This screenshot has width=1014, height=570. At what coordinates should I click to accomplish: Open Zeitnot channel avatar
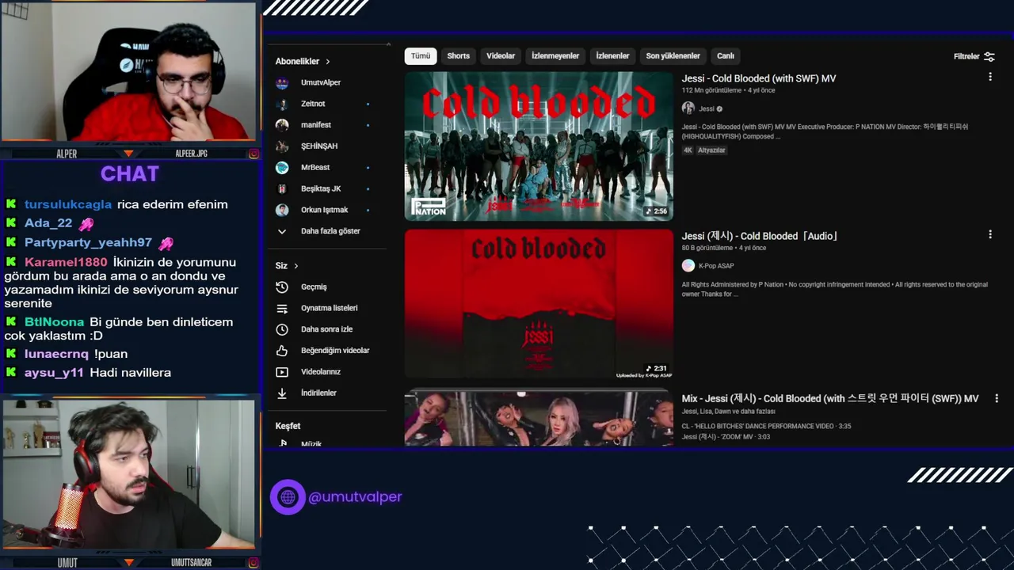282,104
